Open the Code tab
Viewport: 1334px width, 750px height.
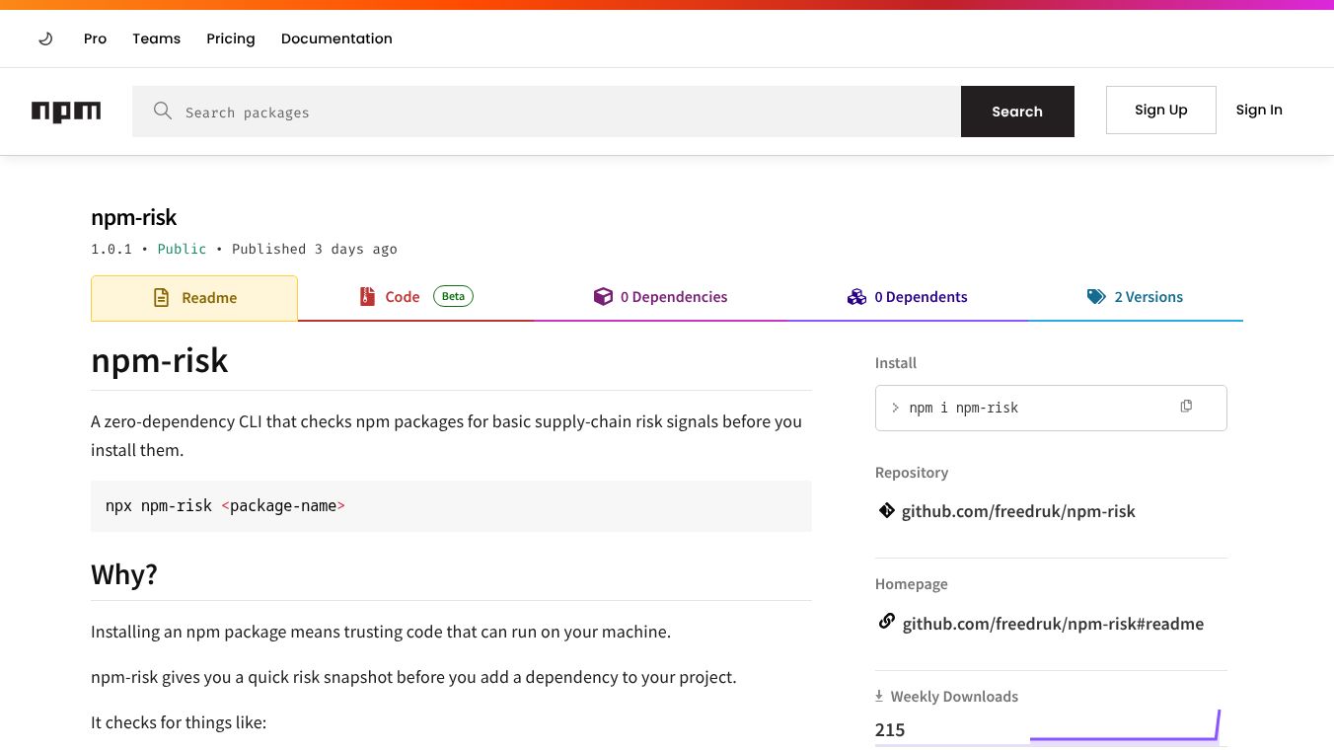[x=415, y=297]
